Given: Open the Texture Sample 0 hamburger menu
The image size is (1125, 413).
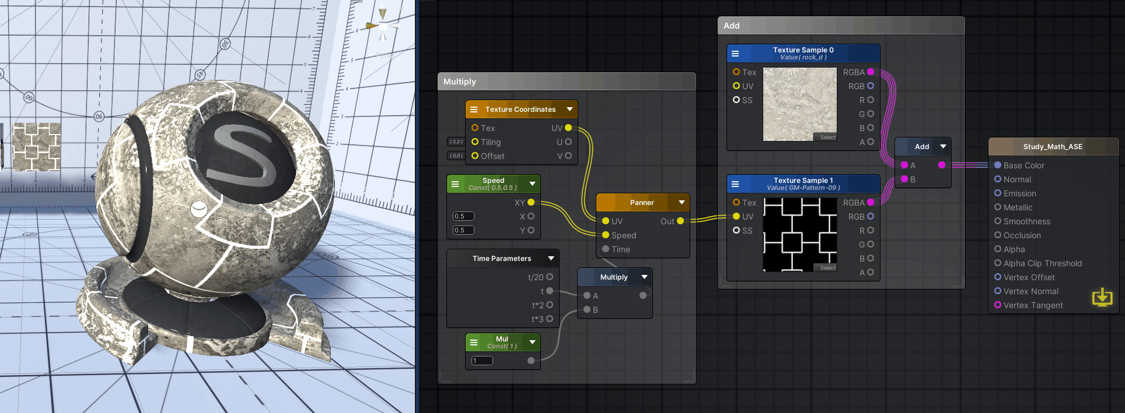Looking at the screenshot, I should (x=735, y=54).
